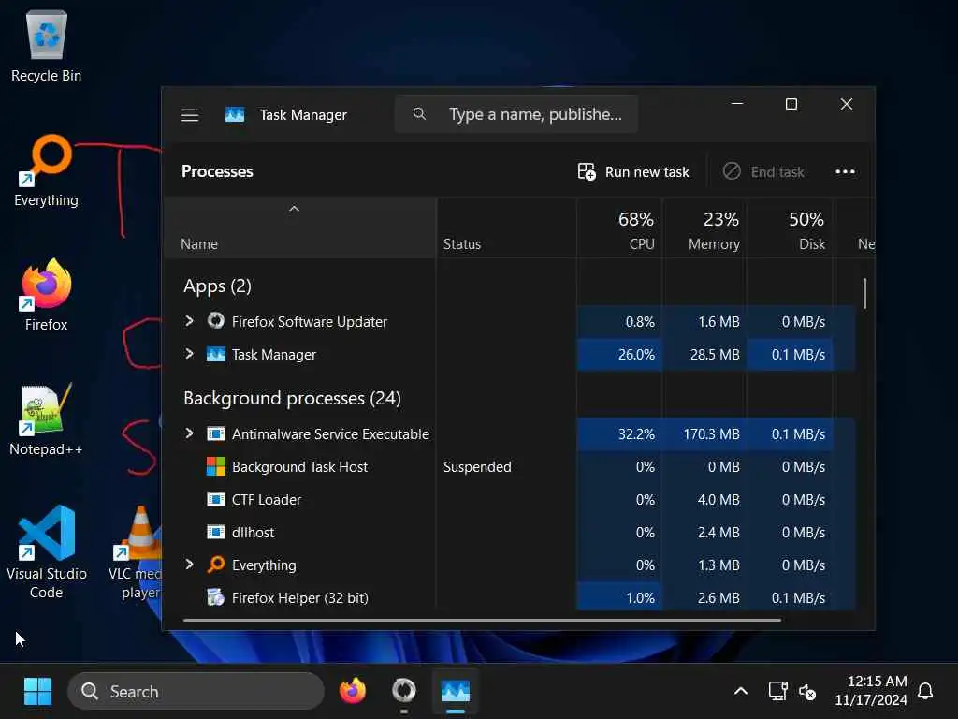Click the Suspended status cell
This screenshot has height=719, width=958.
click(x=477, y=466)
